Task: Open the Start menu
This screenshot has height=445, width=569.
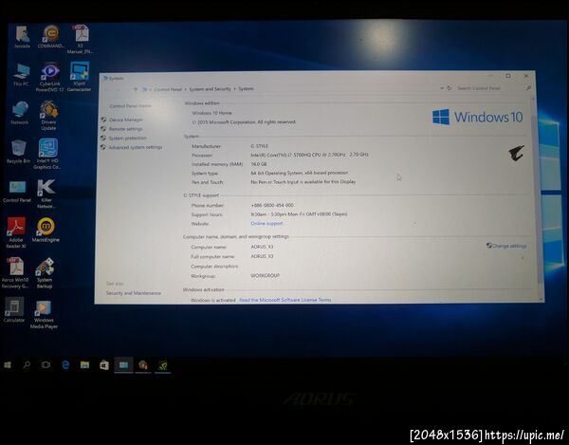Action: [x=8, y=364]
